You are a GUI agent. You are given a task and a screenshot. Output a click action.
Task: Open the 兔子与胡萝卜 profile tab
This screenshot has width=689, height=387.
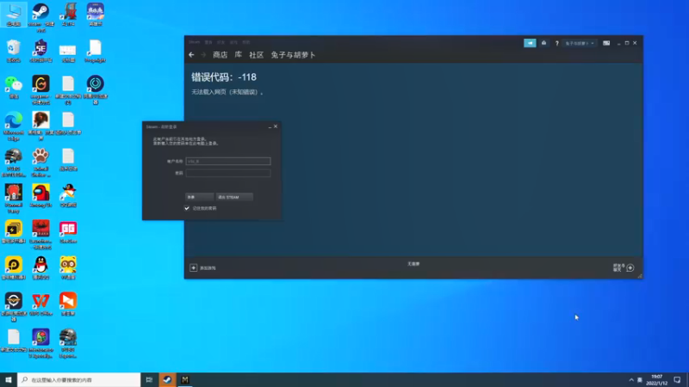tap(293, 55)
